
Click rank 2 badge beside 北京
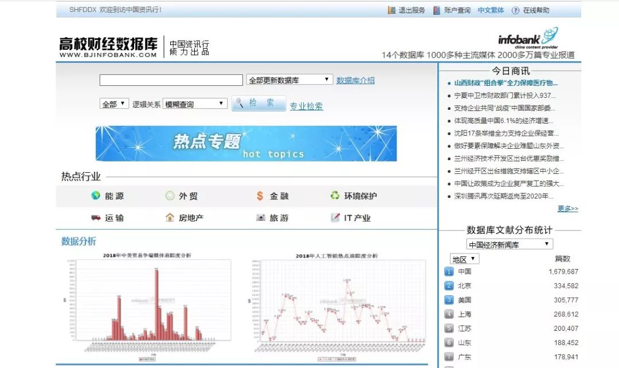point(449,286)
